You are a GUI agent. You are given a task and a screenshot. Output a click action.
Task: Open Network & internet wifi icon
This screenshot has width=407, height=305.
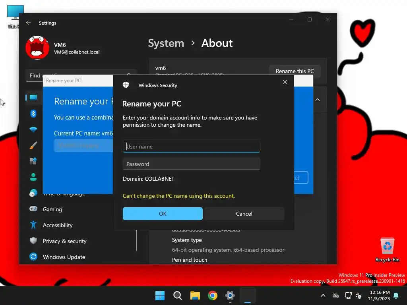coord(33,129)
